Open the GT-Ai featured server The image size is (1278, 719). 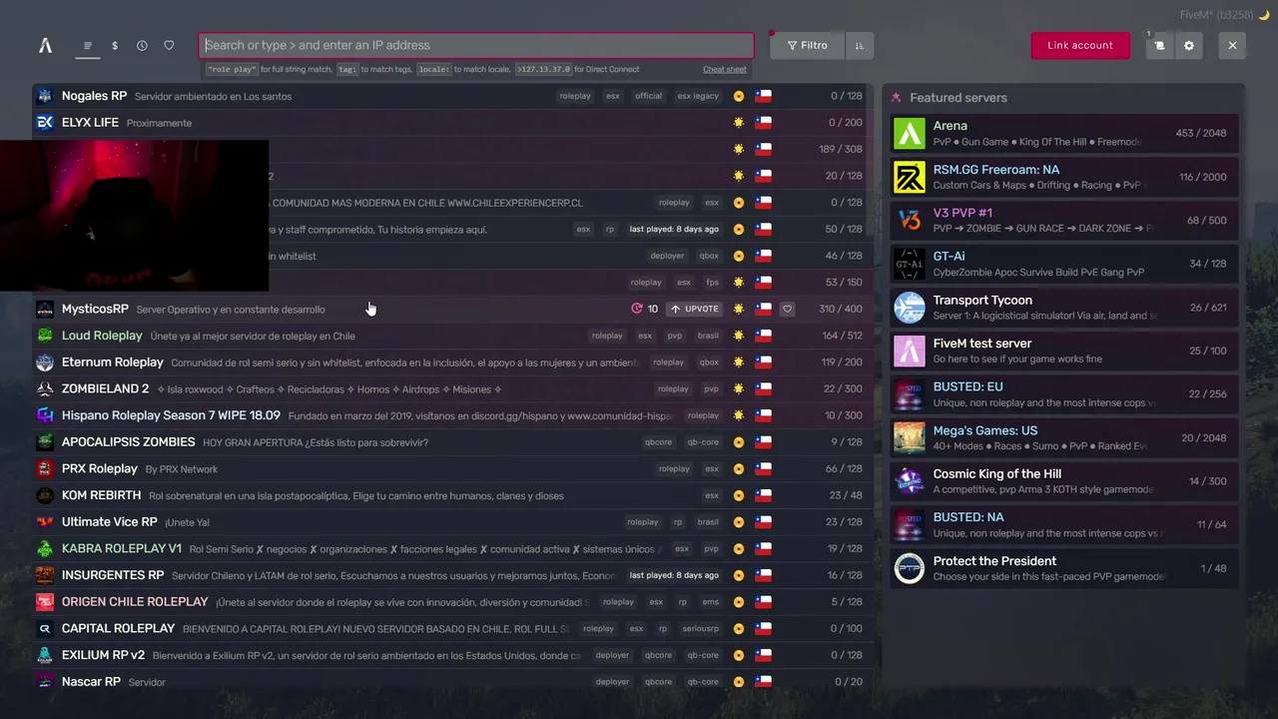pyautogui.click(x=1064, y=264)
